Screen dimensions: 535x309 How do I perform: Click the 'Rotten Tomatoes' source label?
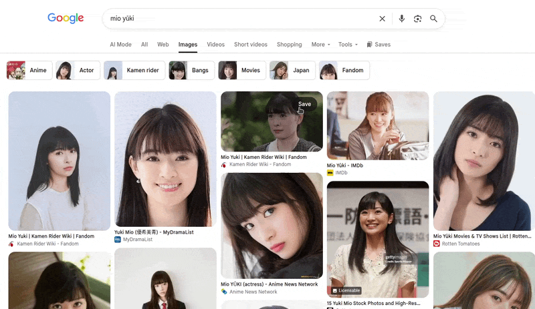[x=461, y=244]
